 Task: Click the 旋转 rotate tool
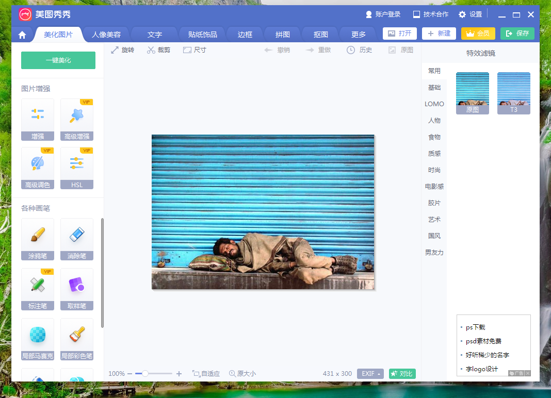(x=123, y=50)
